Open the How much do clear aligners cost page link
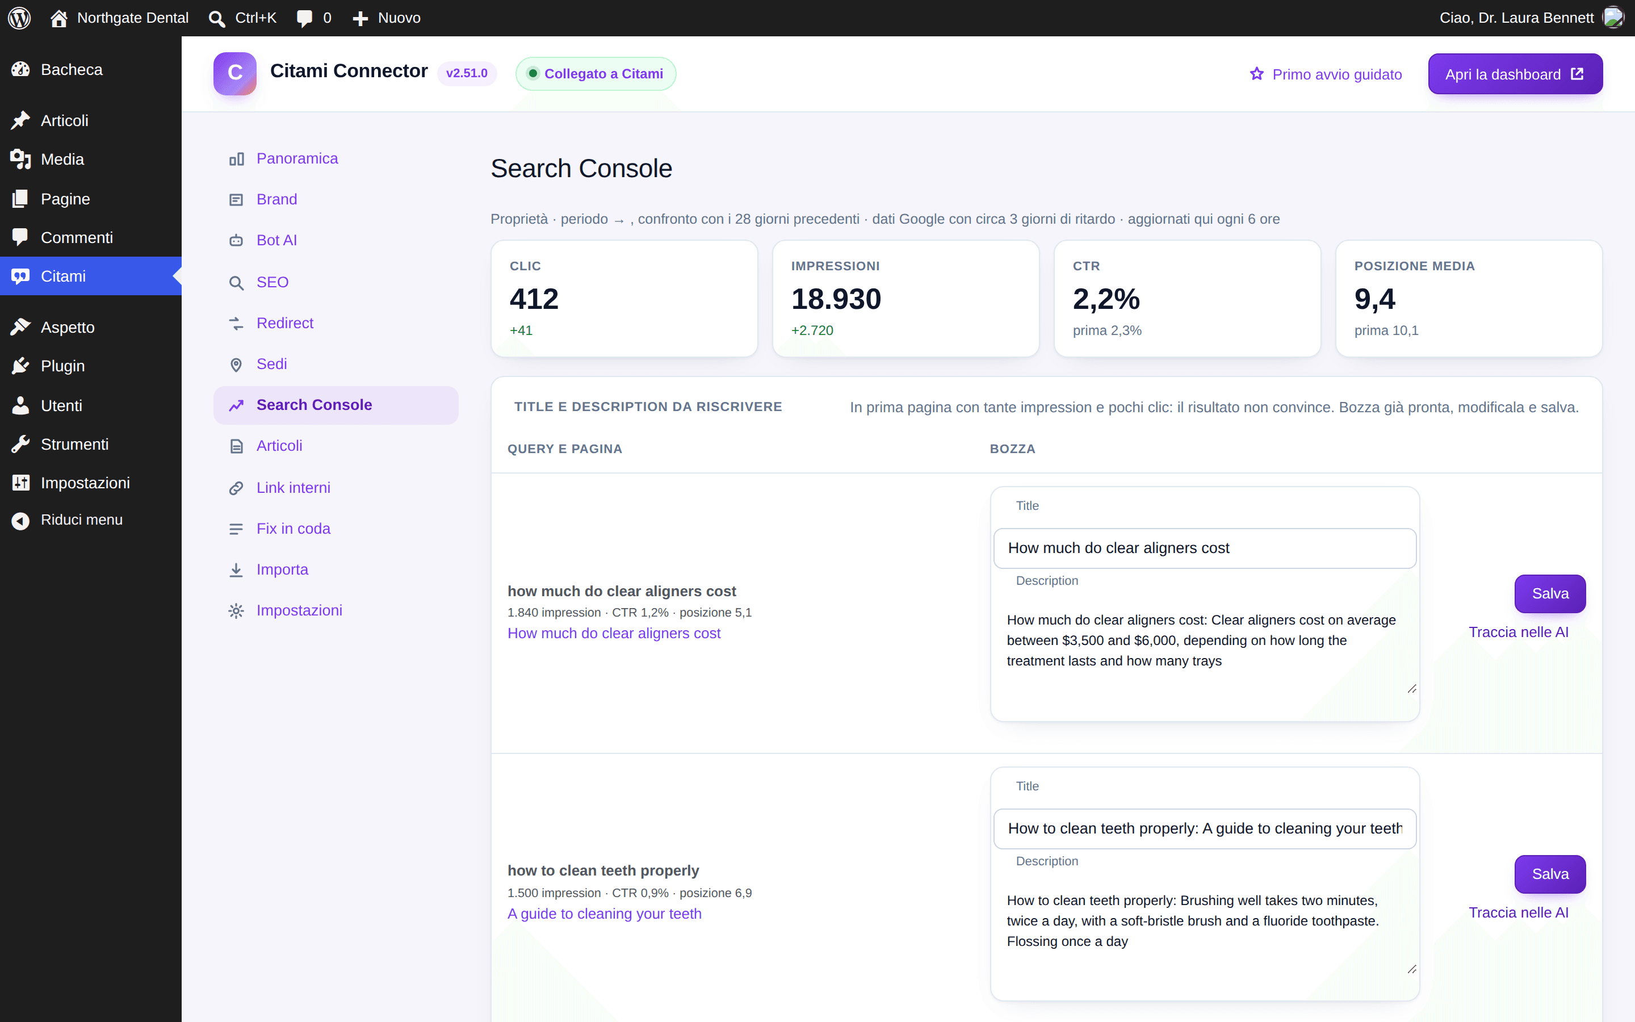Screen dimensions: 1635x1022 pos(614,633)
